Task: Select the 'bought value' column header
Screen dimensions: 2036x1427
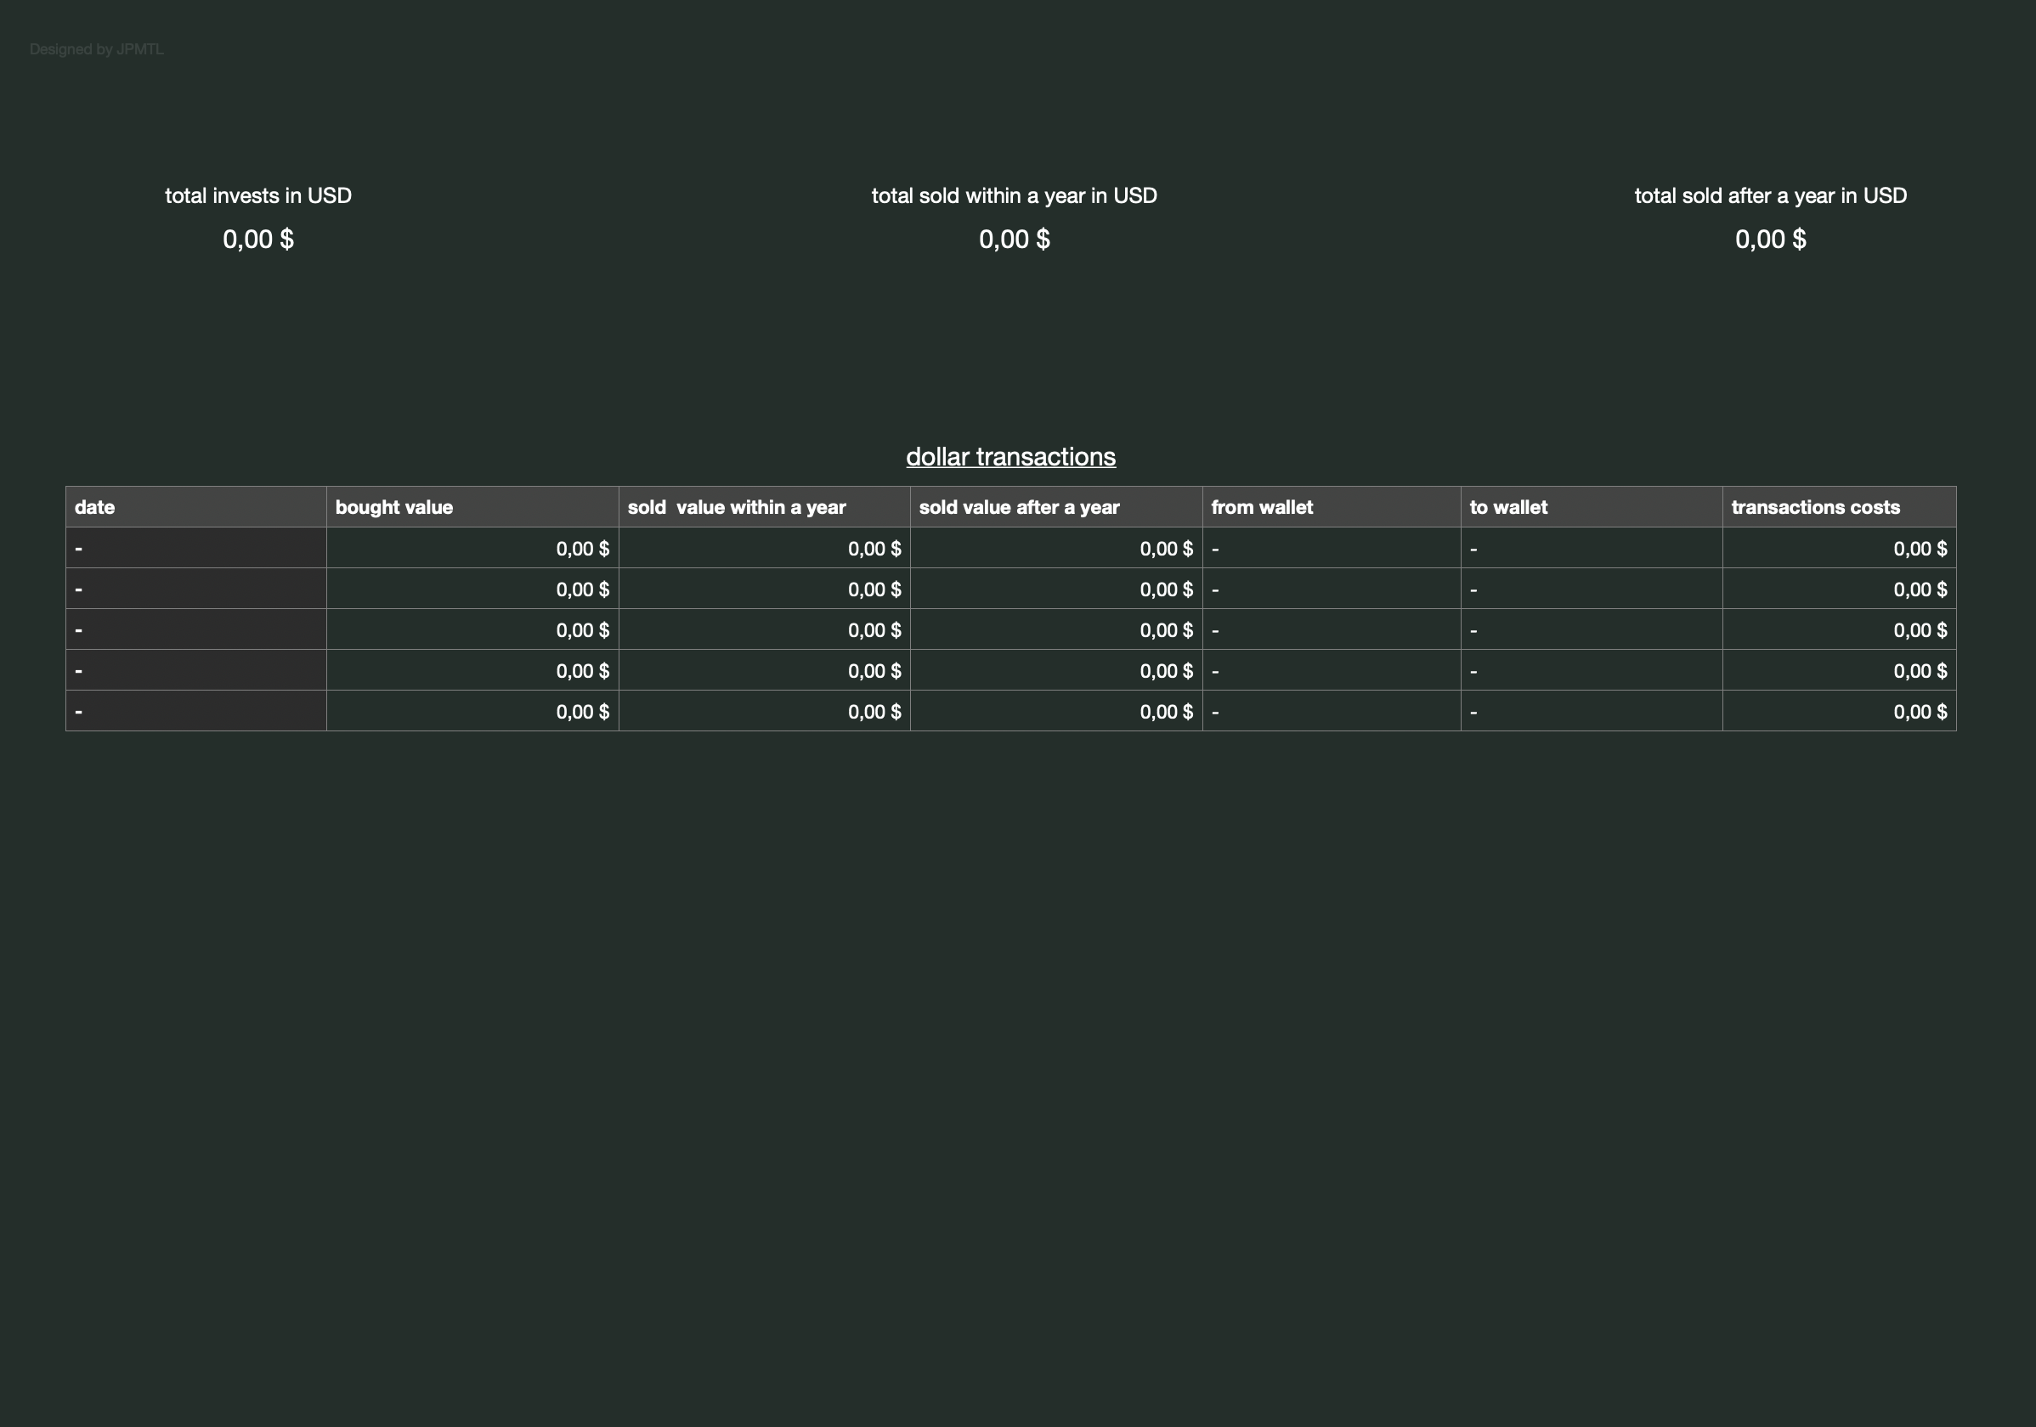Action: click(x=472, y=507)
